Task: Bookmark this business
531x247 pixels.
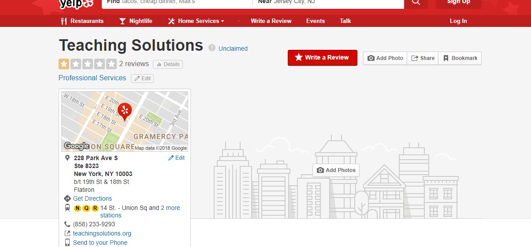Action: (x=460, y=58)
